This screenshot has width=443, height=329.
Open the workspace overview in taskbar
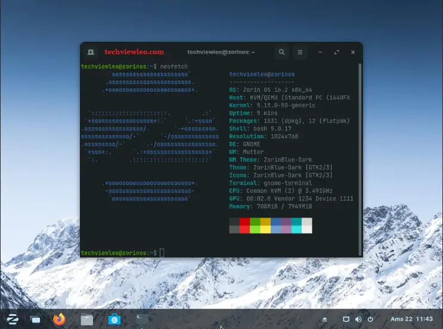coord(35,319)
